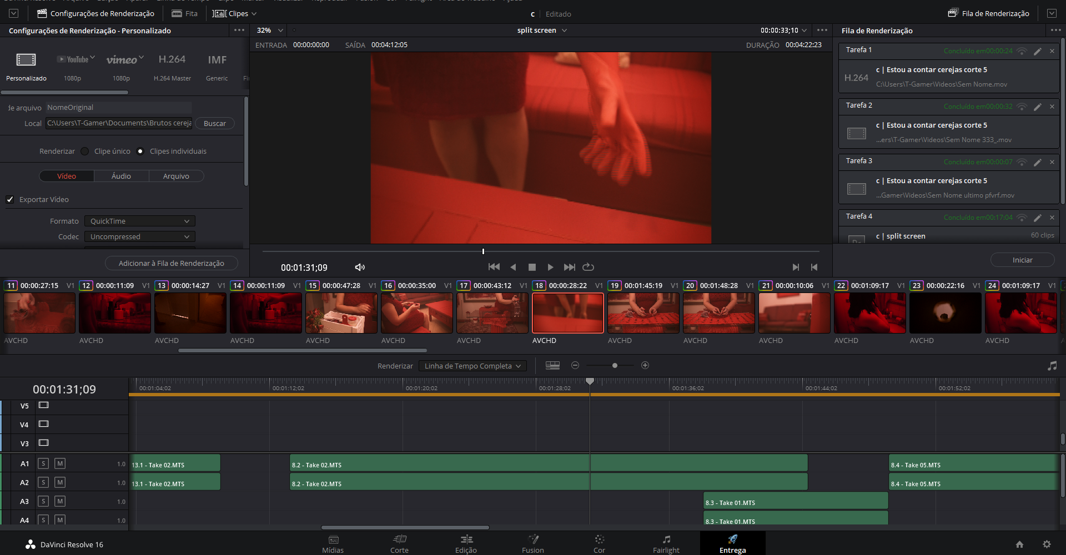
Task: Open Render Settings panel options dots
Action: click(x=239, y=30)
